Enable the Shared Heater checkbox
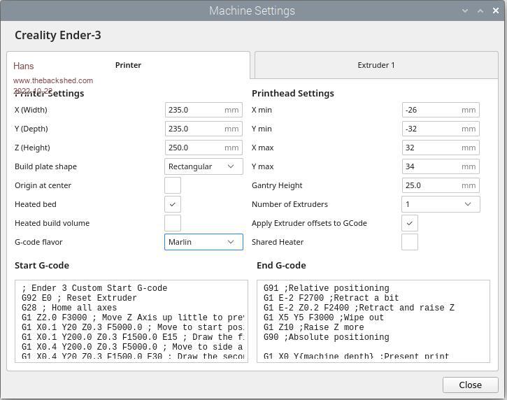 point(410,242)
